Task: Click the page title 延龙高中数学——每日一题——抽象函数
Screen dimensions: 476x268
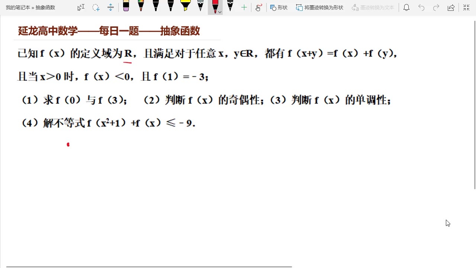Action: (x=109, y=31)
